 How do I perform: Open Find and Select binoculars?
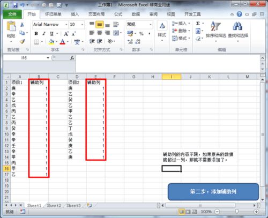(x=238, y=31)
